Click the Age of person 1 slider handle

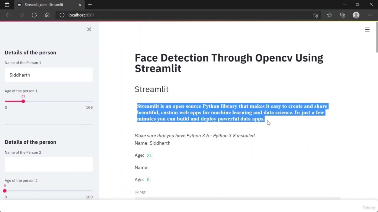[23, 101]
